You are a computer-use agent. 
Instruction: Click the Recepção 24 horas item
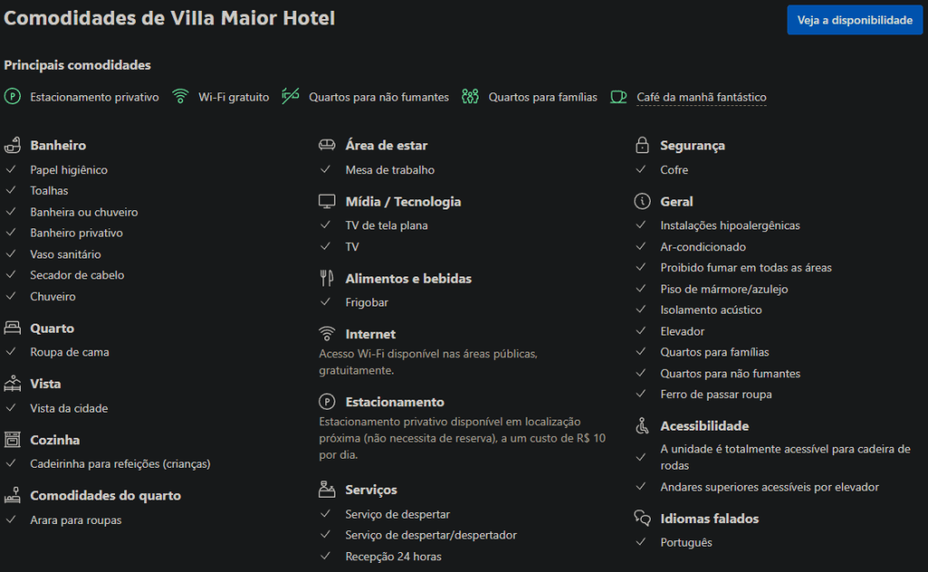pos(393,557)
